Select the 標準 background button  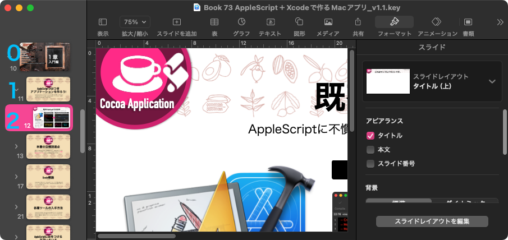[399, 202]
